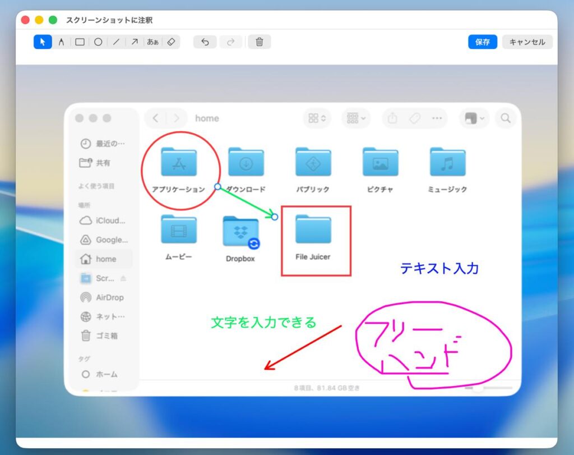The width and height of the screenshot is (574, 455).
Task: Undo the last annotation
Action: [205, 42]
